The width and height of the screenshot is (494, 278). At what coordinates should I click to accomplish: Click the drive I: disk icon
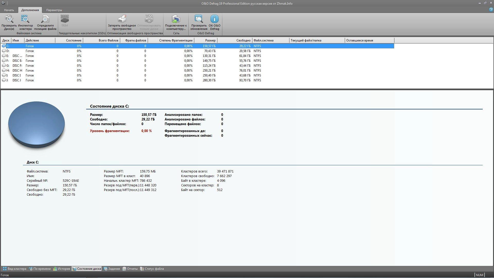click(x=4, y=75)
